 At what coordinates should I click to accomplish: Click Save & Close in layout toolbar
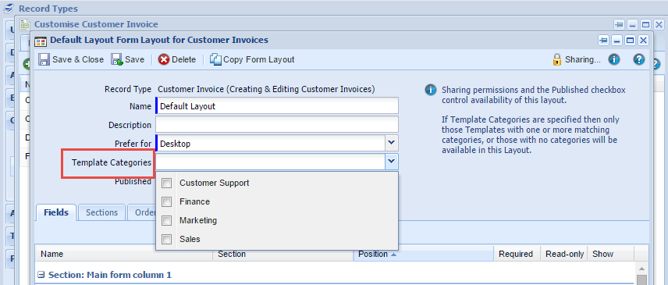click(71, 59)
